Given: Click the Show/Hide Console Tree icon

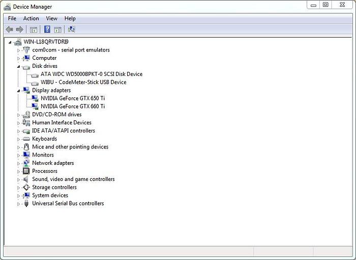Looking at the screenshot, I should click(34, 30).
